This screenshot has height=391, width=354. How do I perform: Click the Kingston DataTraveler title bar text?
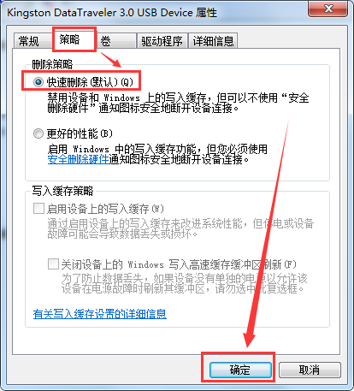click(112, 13)
